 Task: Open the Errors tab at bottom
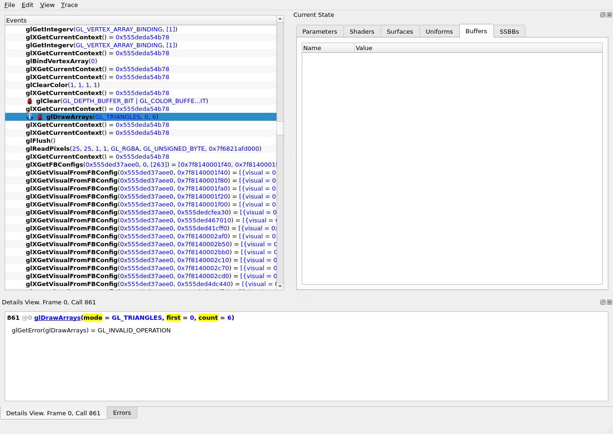tap(122, 412)
